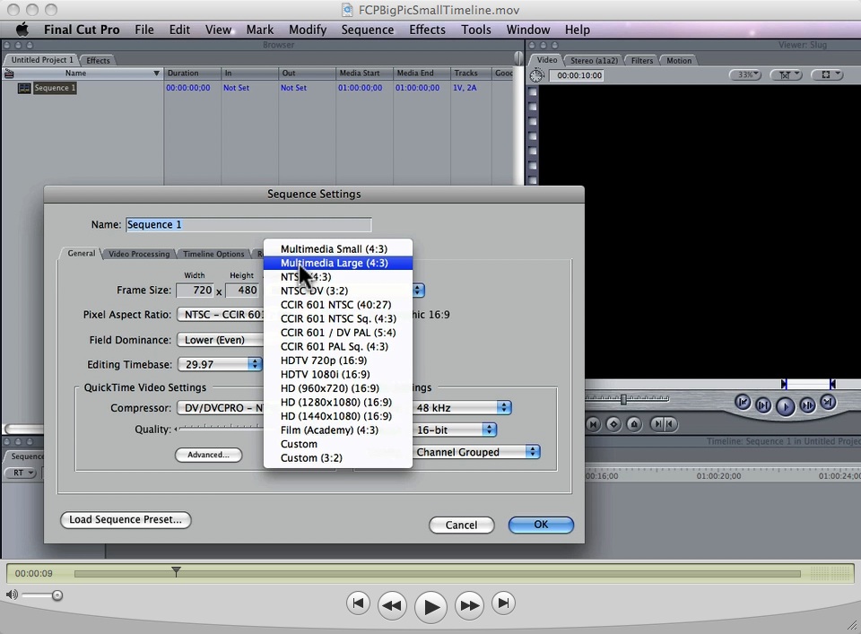Pick Film (Academy) (4:3) from the popup
The height and width of the screenshot is (634, 861).
(x=338, y=430)
